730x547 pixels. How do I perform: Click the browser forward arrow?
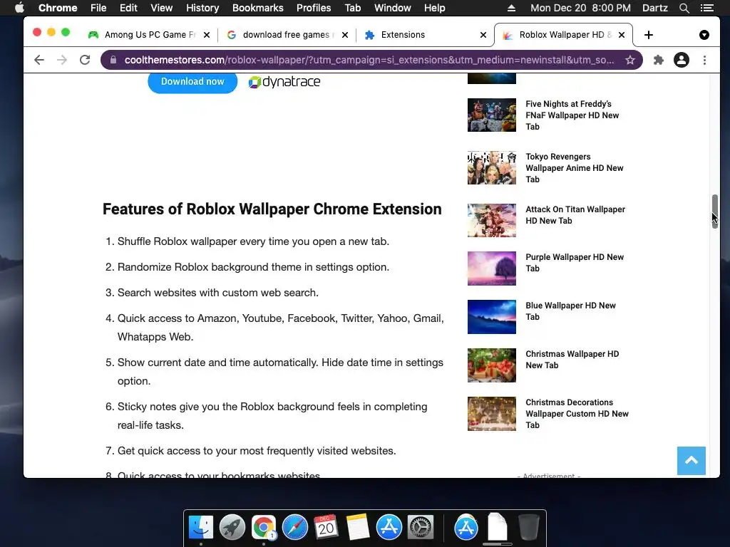pos(62,60)
